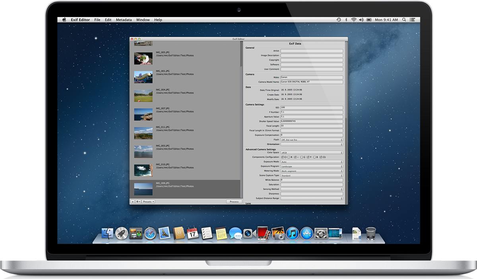The image size is (477, 279).
Task: Open the Scene Capture Type dropdown
Action: 312,176
